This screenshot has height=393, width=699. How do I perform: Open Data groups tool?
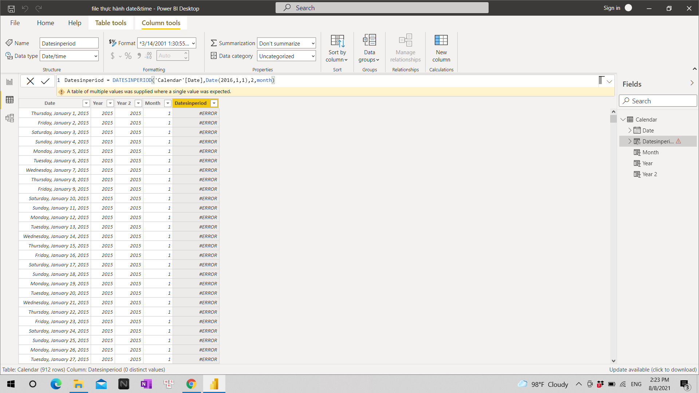click(369, 48)
